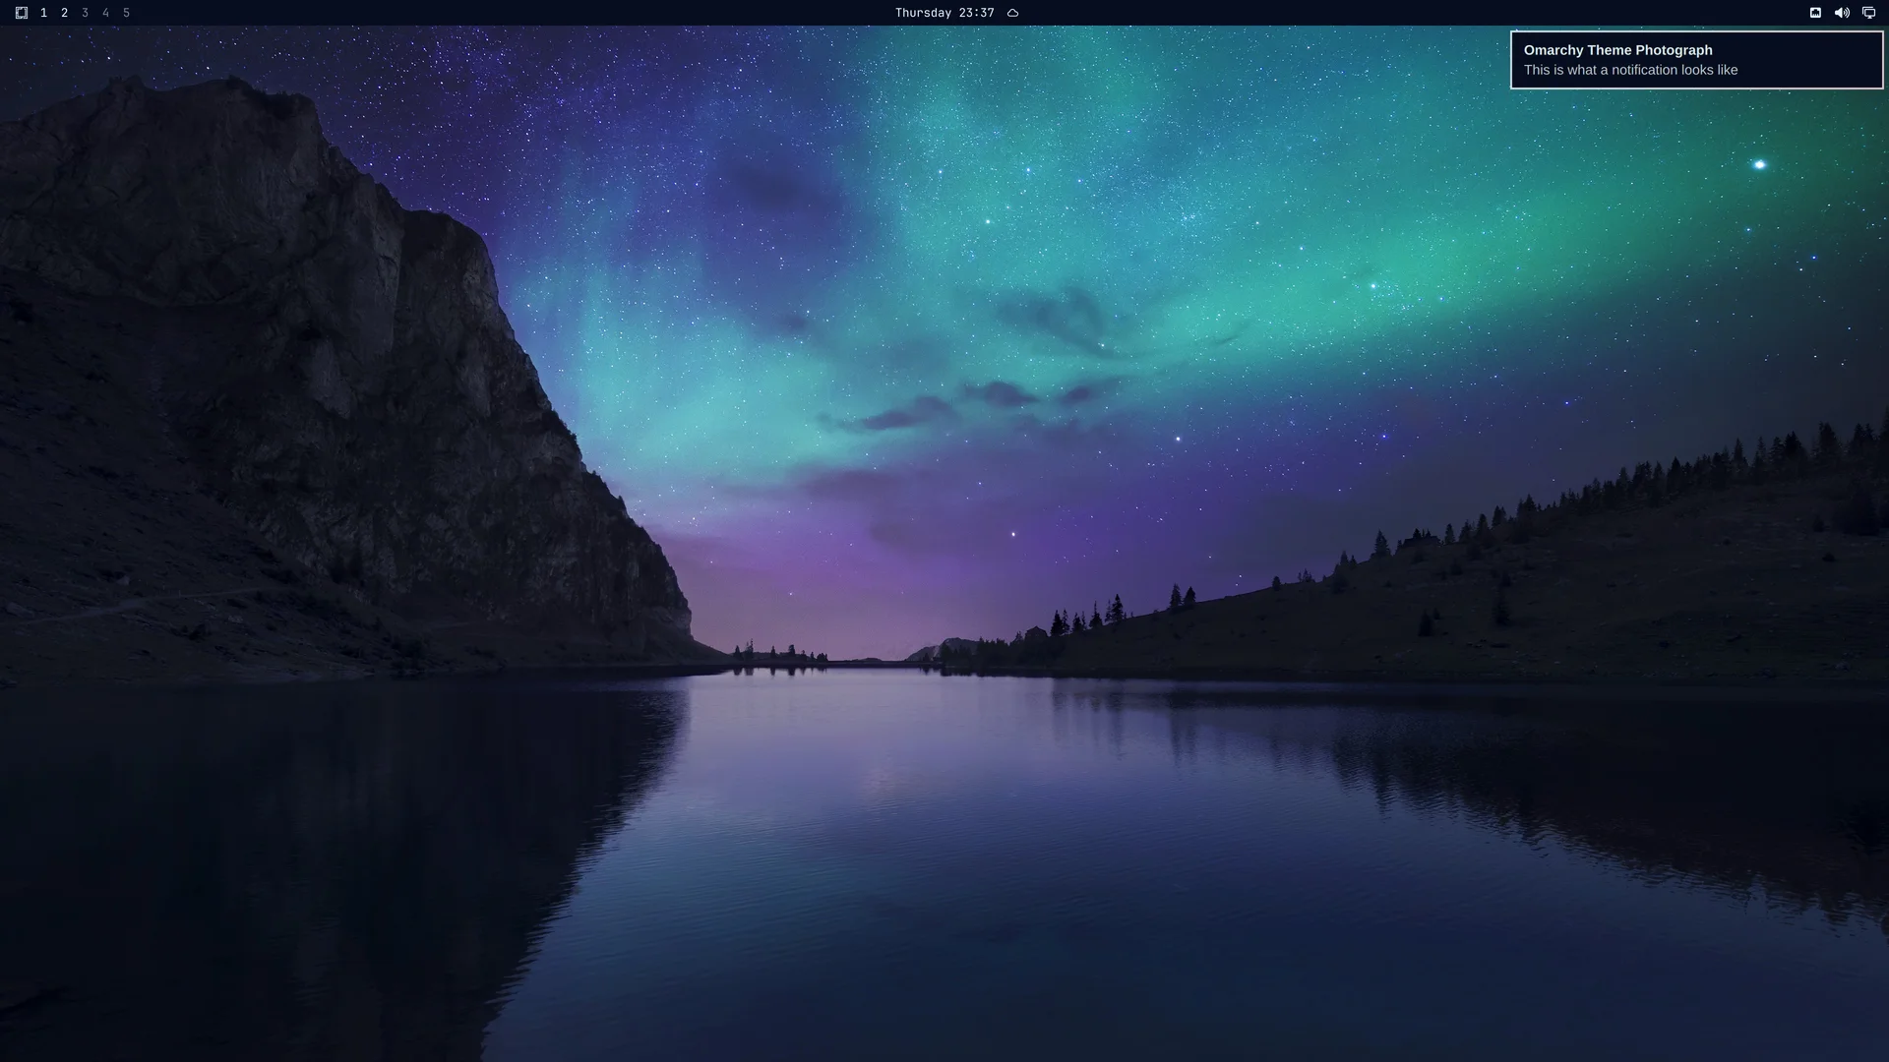
Task: Click the Thursday day label in the bar
Action: click(923, 13)
